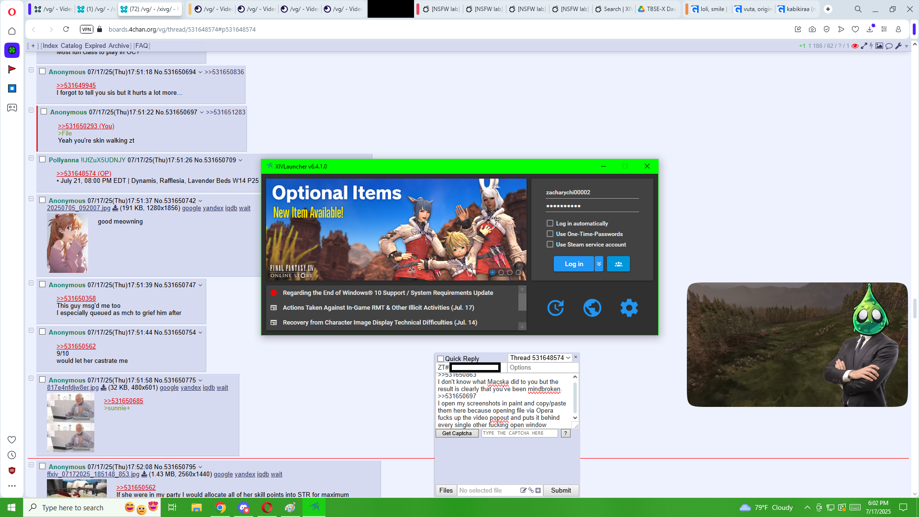
Task: Click the Archive link in board navigation
Action: [x=119, y=46]
